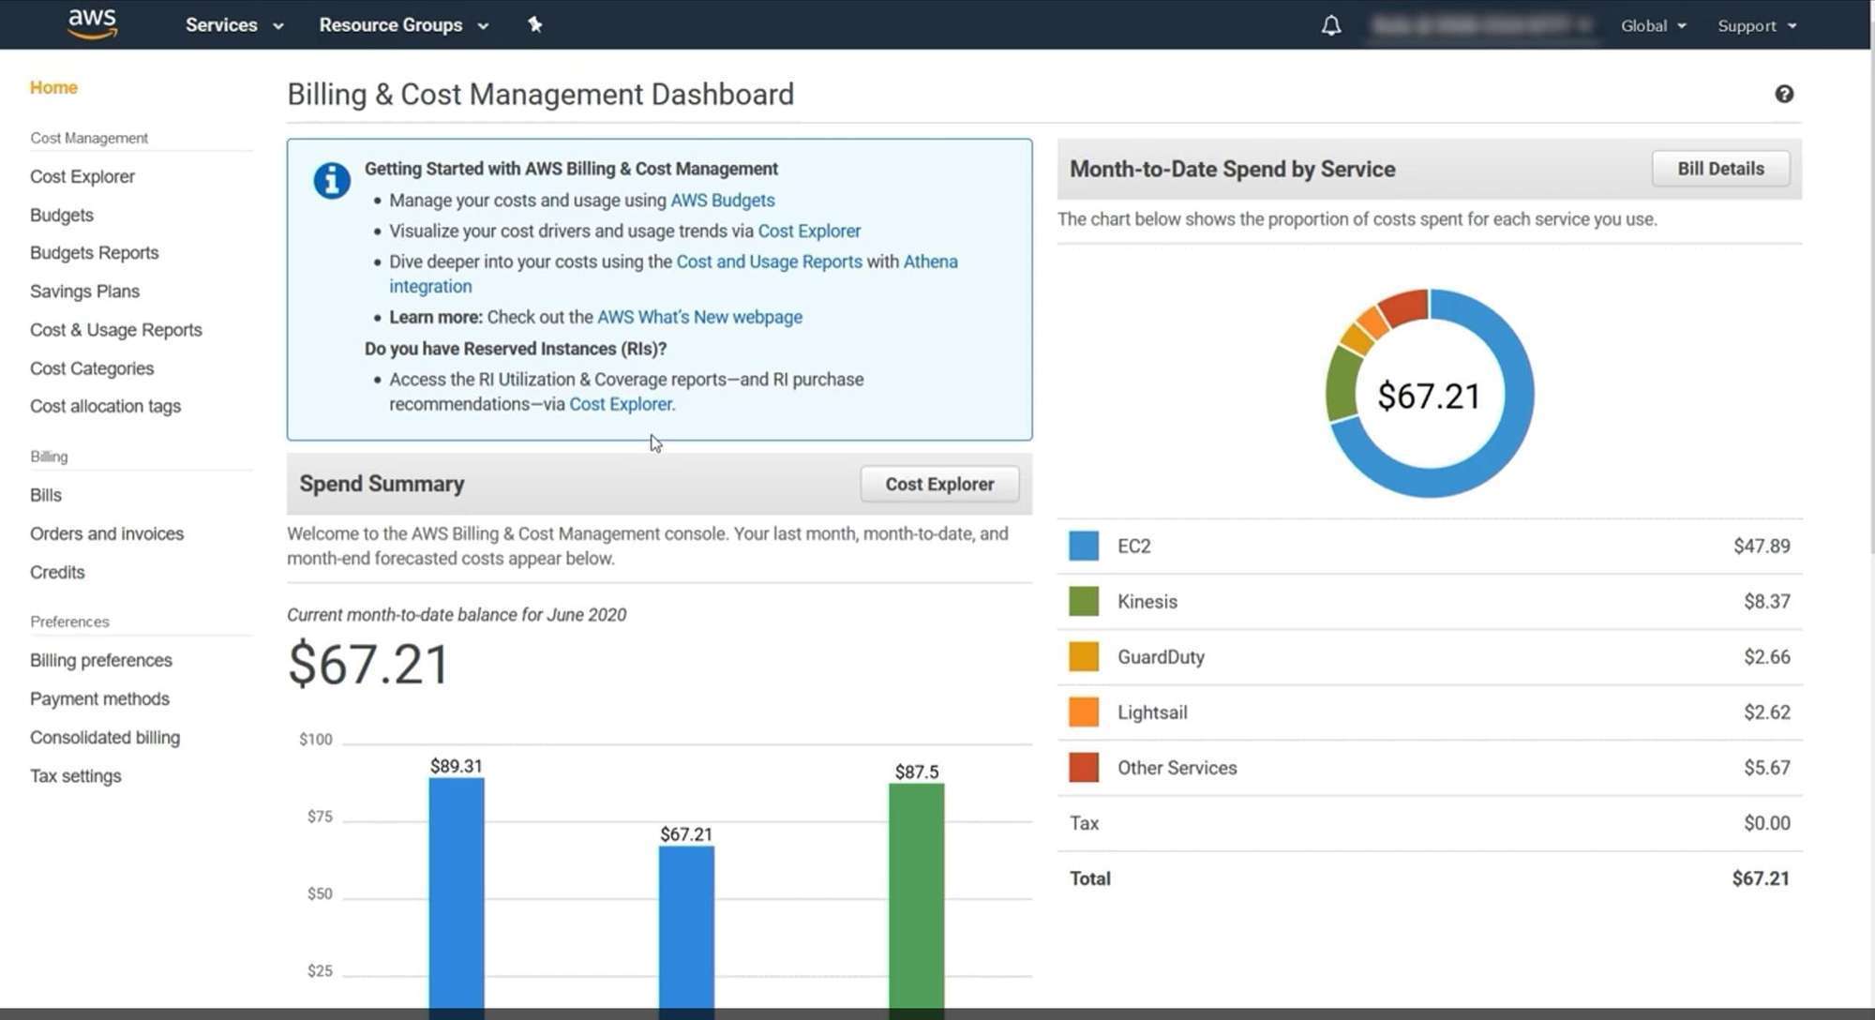Open Cost Explorer from Spend Summary
Image resolution: width=1875 pixels, height=1020 pixels.
tap(938, 484)
